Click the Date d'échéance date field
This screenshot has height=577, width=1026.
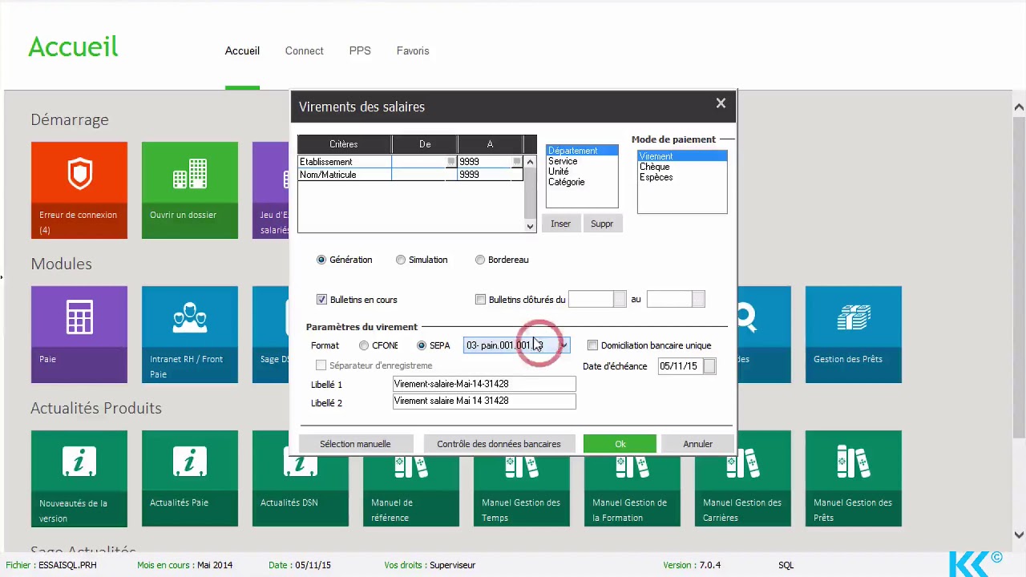pyautogui.click(x=680, y=366)
